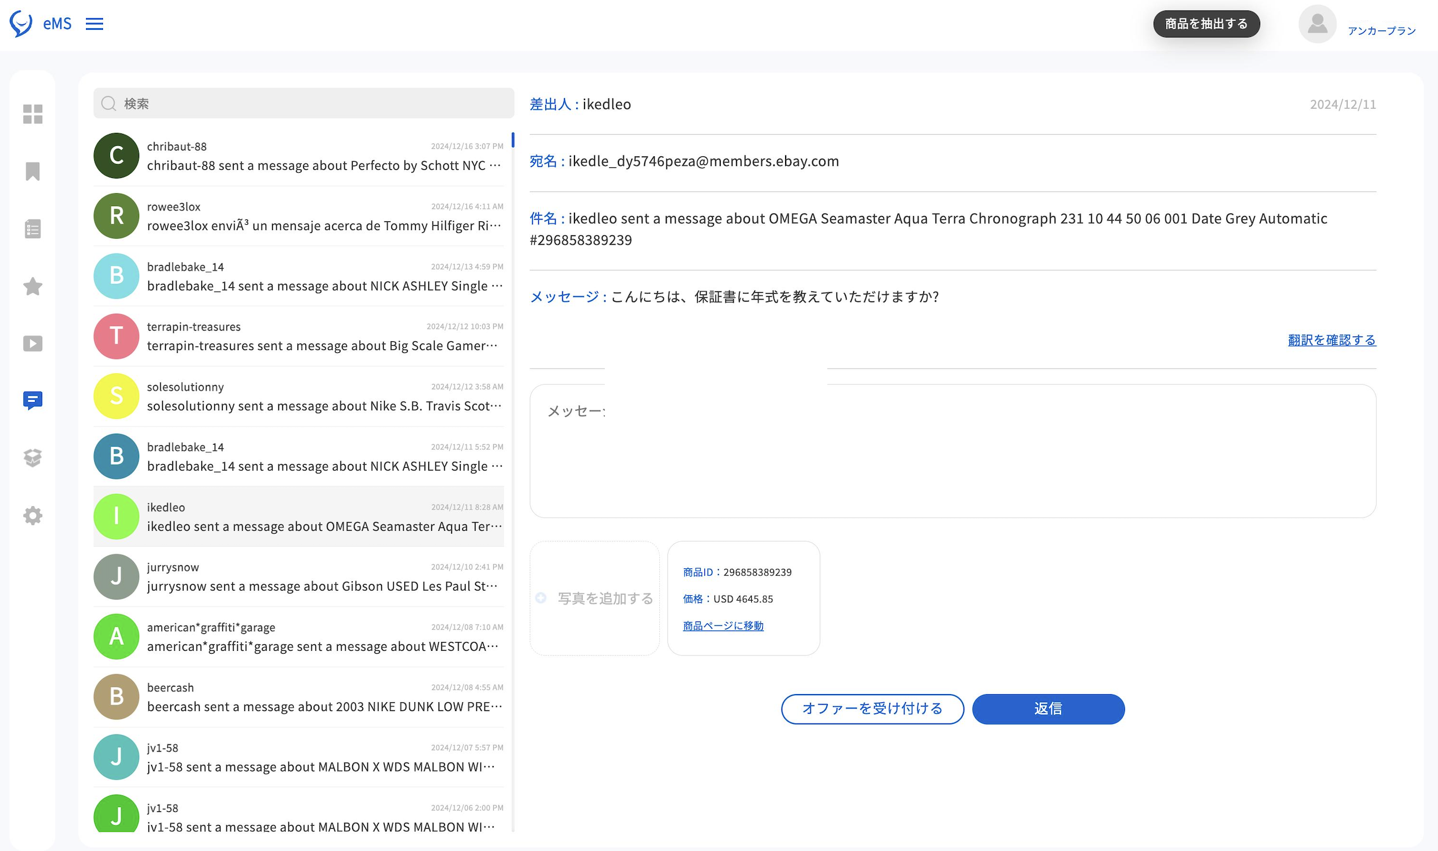Image resolution: width=1438 pixels, height=851 pixels.
Task: Click the user profile avatar icon
Action: tap(1317, 24)
